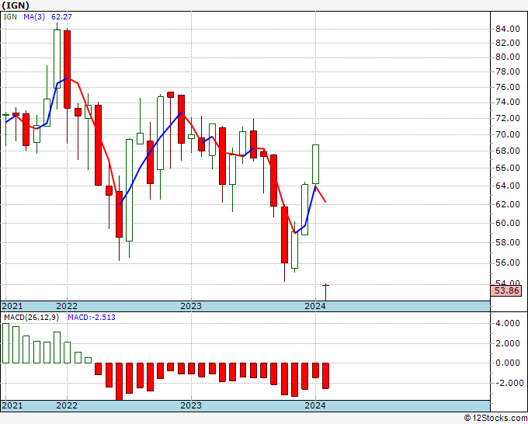The image size is (528, 424).
Task: Click the 4.000 MACD axis label
Action: coord(508,323)
